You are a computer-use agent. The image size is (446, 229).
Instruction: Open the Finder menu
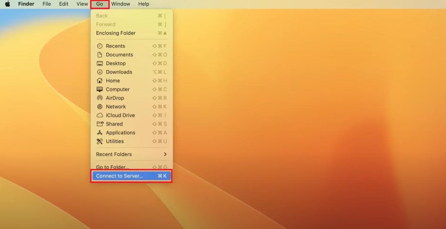coord(26,4)
